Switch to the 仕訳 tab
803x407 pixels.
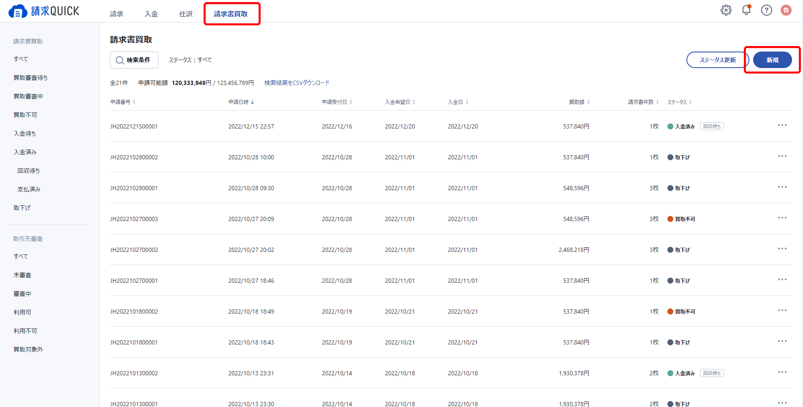(185, 14)
